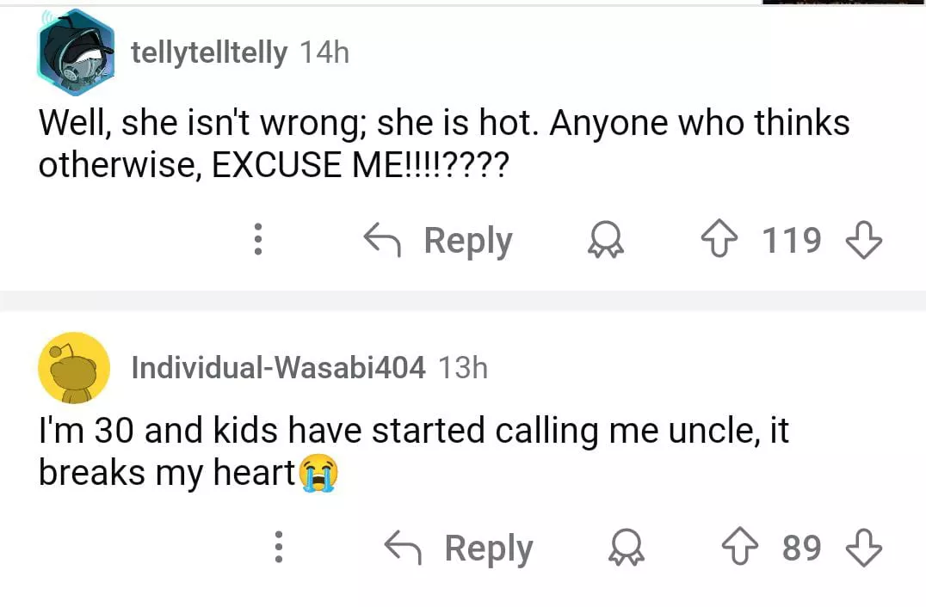Click Individual-Wasabi404's yellow Snoo avatar

click(74, 368)
